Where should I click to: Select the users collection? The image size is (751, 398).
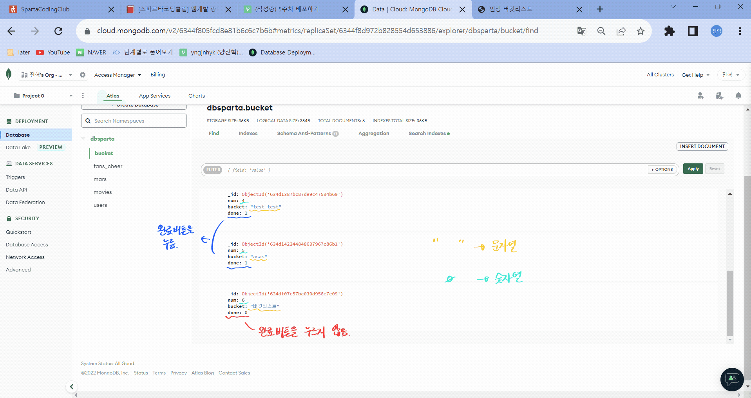point(100,205)
